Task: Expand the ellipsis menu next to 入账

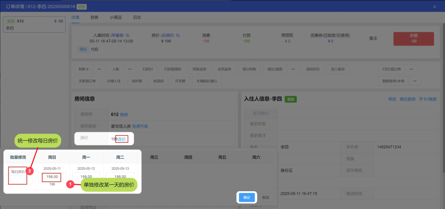Action: 130,69
